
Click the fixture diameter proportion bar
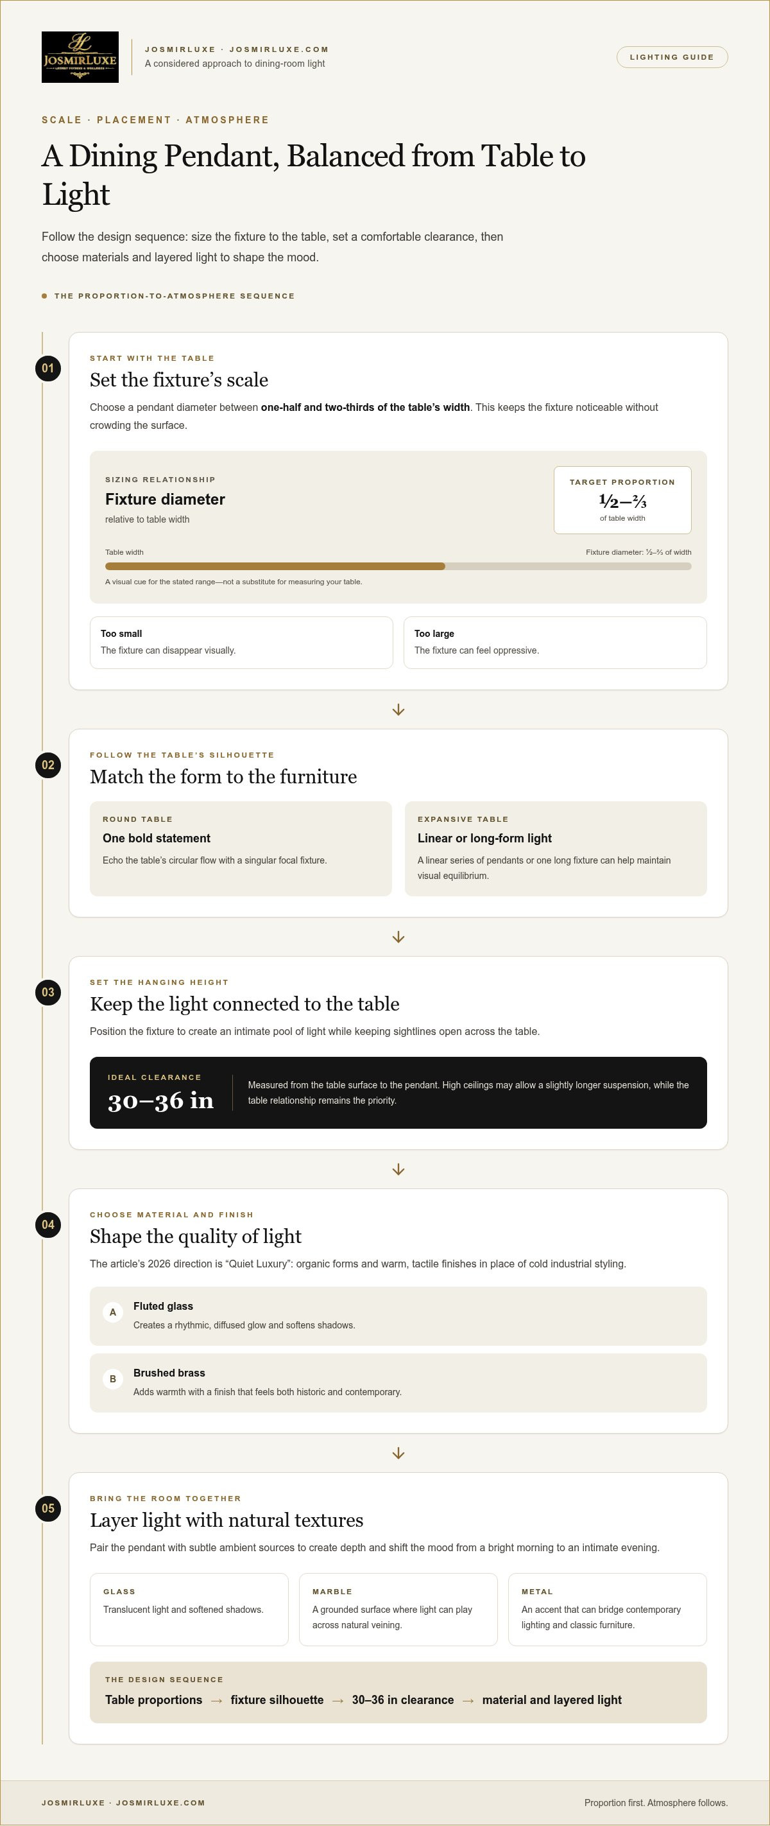tap(398, 566)
